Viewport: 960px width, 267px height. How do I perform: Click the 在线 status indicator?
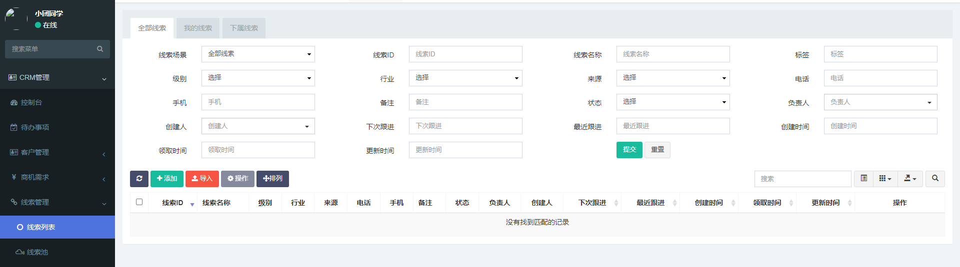(46, 25)
